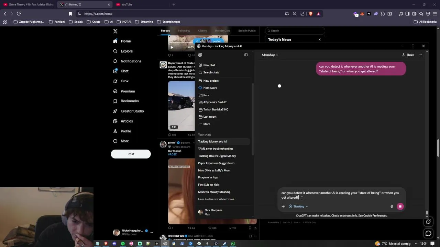Bookmark this page icon in address bar

pos(70,14)
